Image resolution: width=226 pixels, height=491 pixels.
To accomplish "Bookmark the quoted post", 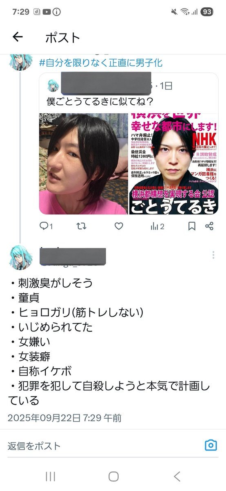I will coord(192,226).
